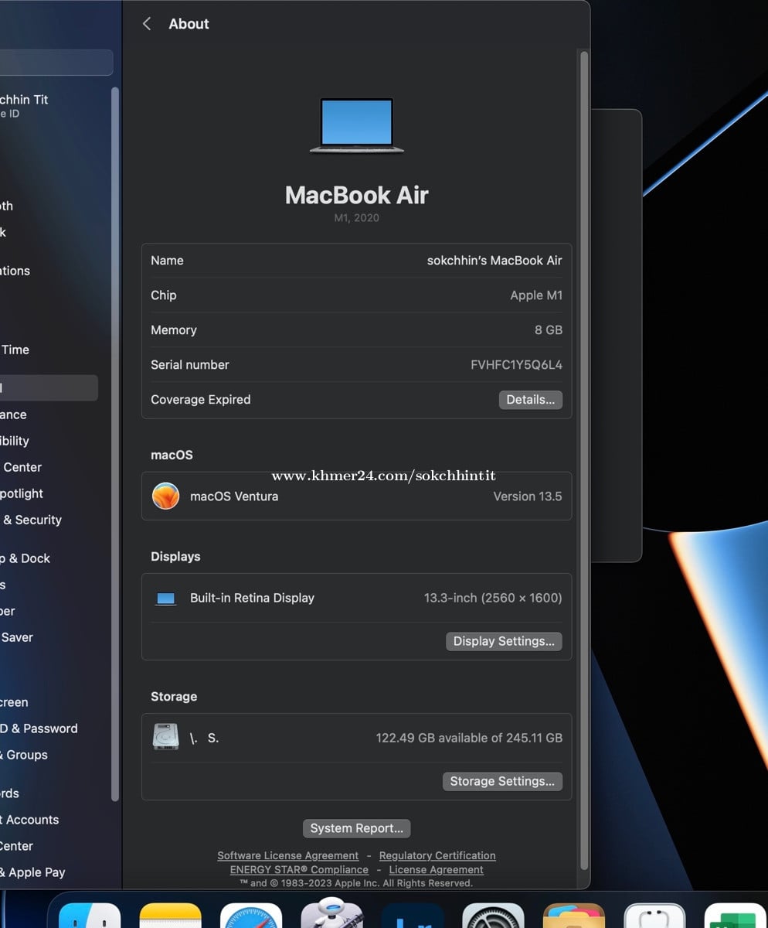
Task: Open the Regulatory Certification link
Action: (437, 855)
